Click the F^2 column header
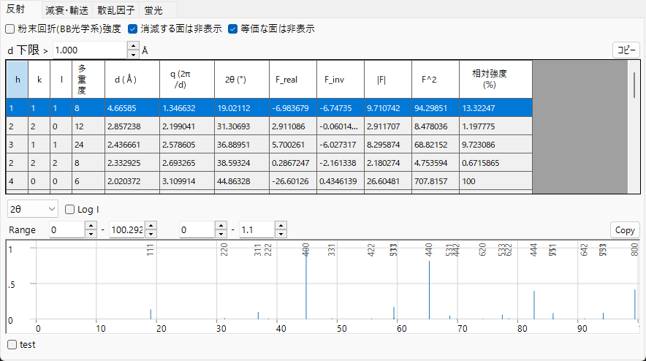646x361 pixels. tap(435, 80)
